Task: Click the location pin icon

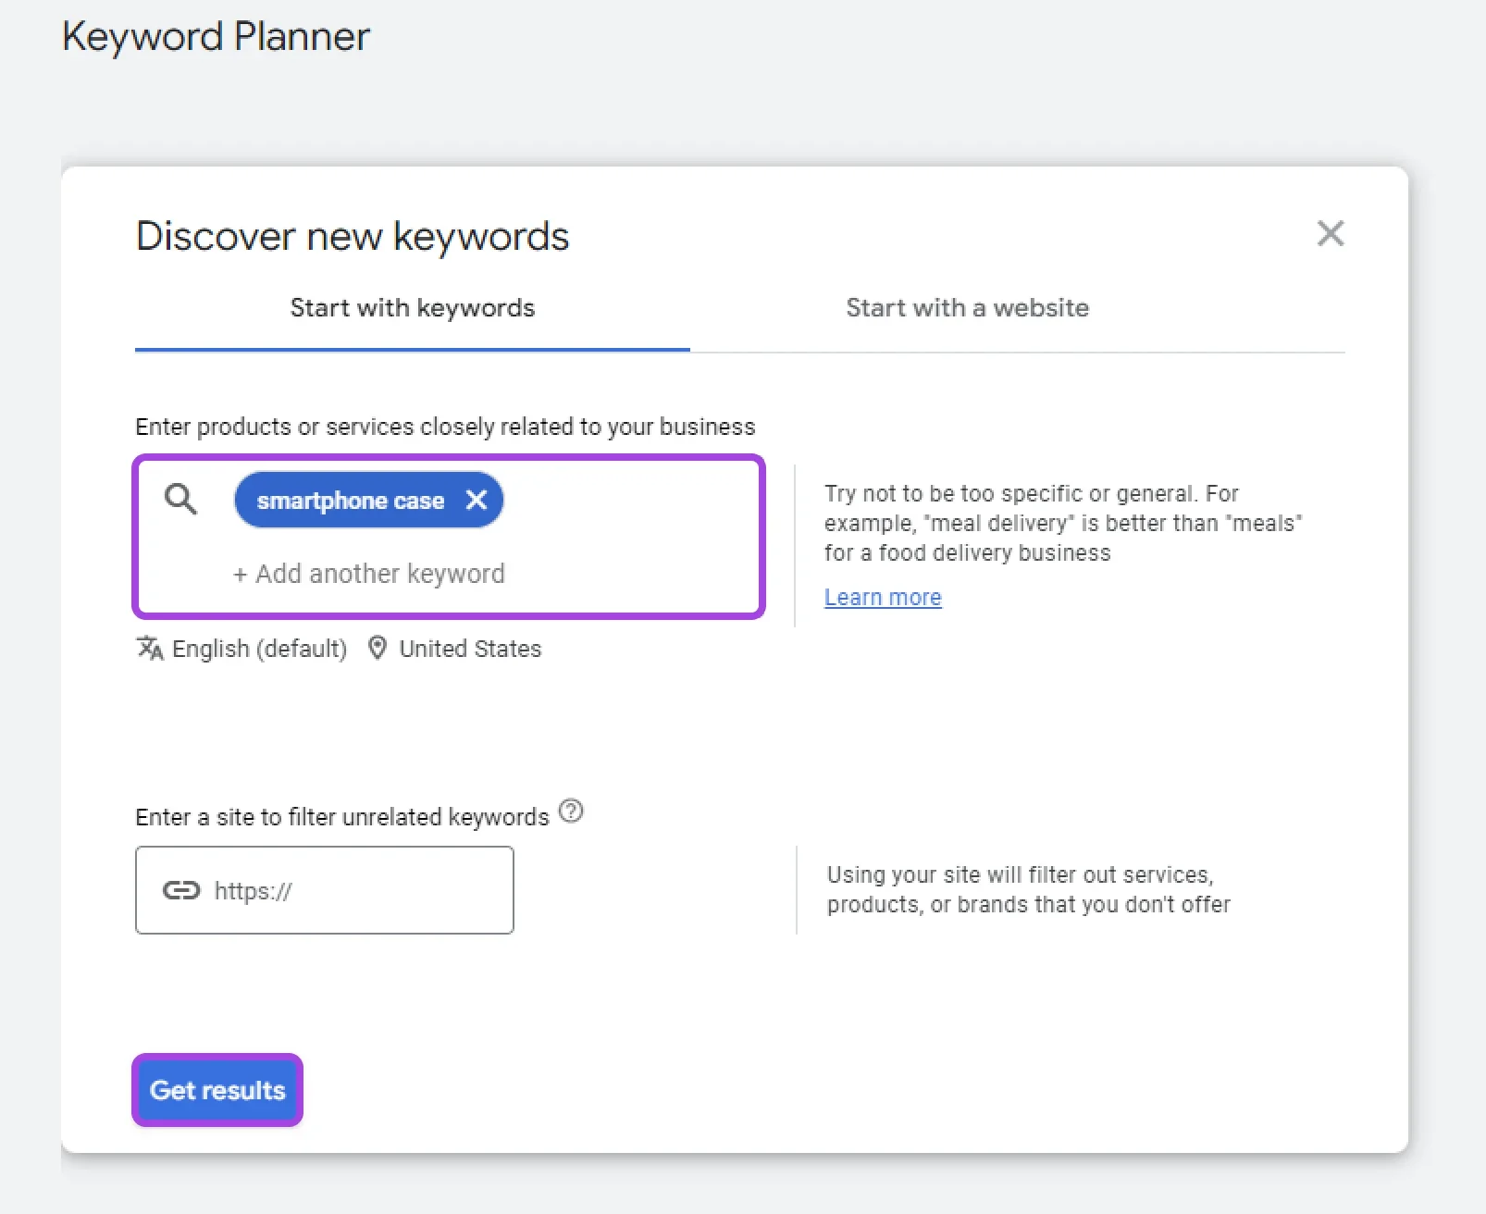Action: click(x=377, y=648)
